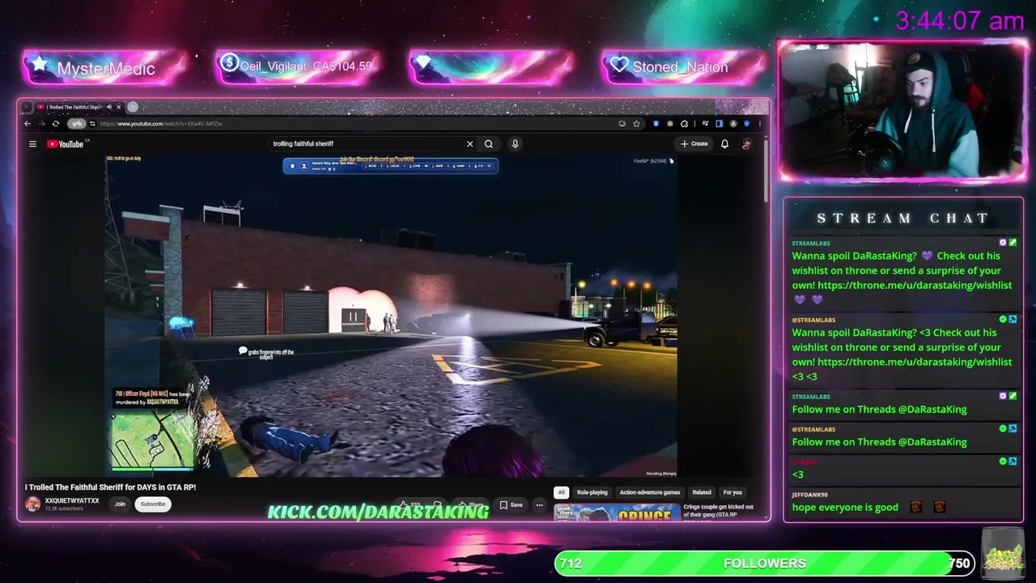The image size is (1036, 583).
Task: Select the 'Action-adventure games' filter chip
Action: [x=650, y=492]
